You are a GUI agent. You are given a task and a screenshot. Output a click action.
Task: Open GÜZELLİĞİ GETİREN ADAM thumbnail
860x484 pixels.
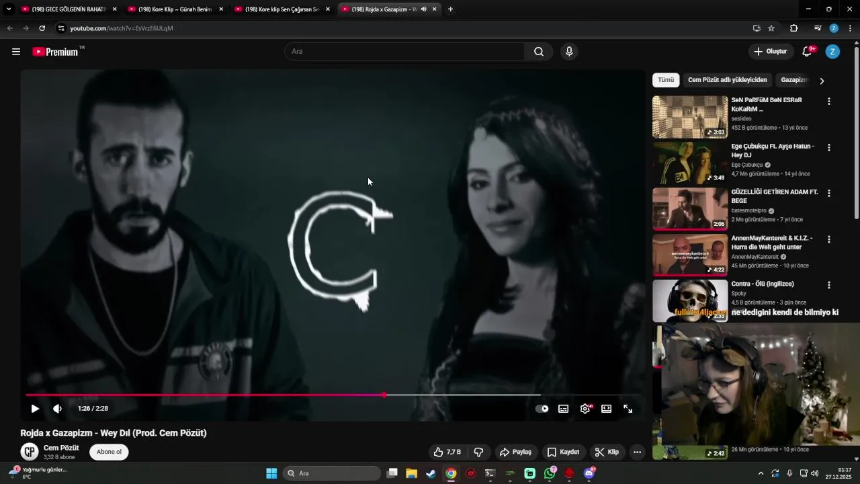coord(690,209)
